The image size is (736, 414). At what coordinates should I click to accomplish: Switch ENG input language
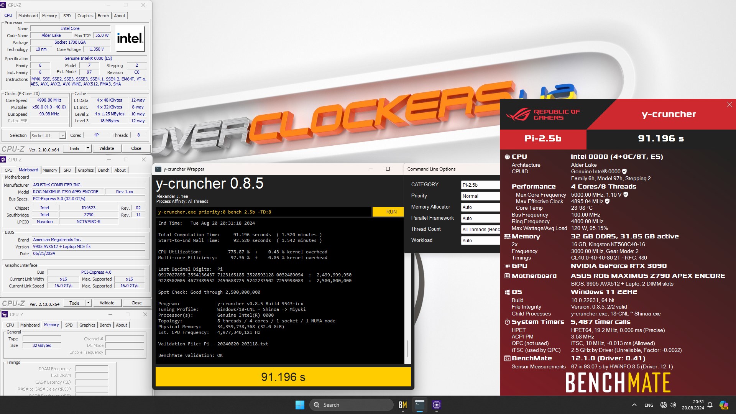[649, 405]
